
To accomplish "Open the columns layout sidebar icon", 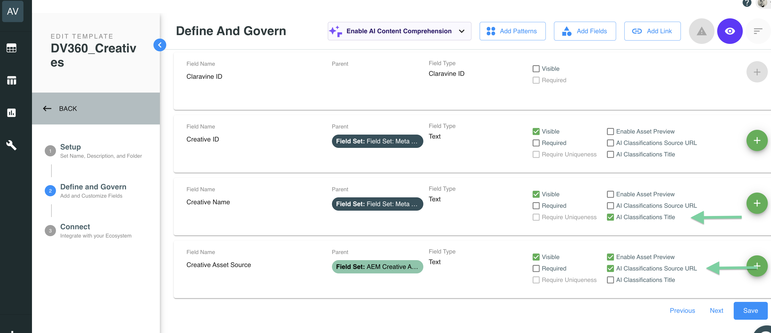I will 12,80.
